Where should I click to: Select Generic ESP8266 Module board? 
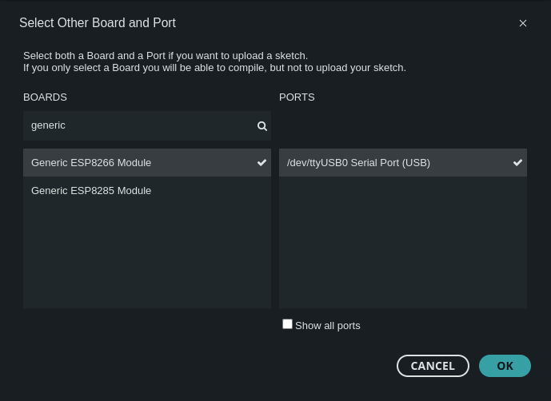click(147, 163)
